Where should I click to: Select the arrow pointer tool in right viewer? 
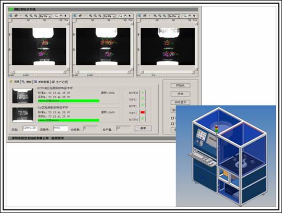coord(194,16)
